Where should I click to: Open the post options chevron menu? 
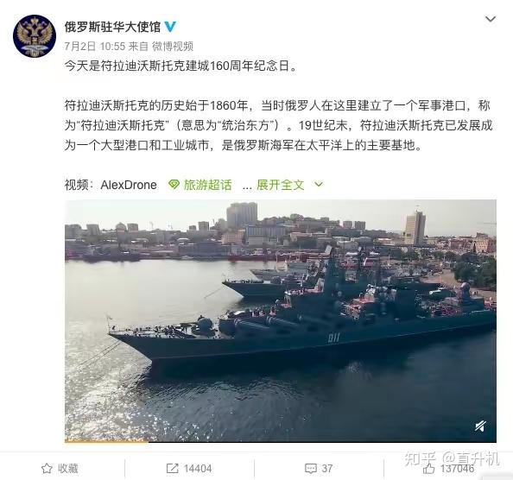[x=490, y=19]
